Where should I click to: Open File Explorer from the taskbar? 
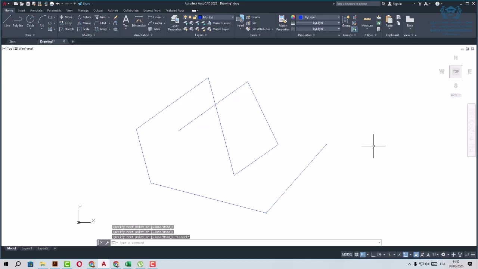pyautogui.click(x=43, y=265)
